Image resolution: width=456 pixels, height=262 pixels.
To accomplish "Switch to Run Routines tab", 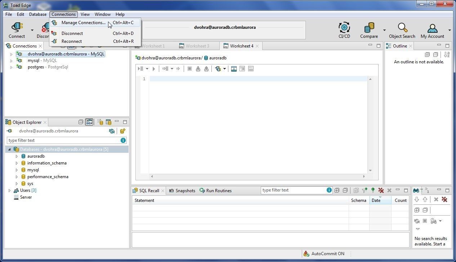I will (216, 191).
